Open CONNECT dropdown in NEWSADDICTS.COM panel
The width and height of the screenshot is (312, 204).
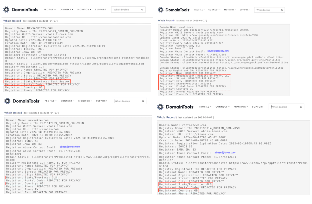pos(66,10)
